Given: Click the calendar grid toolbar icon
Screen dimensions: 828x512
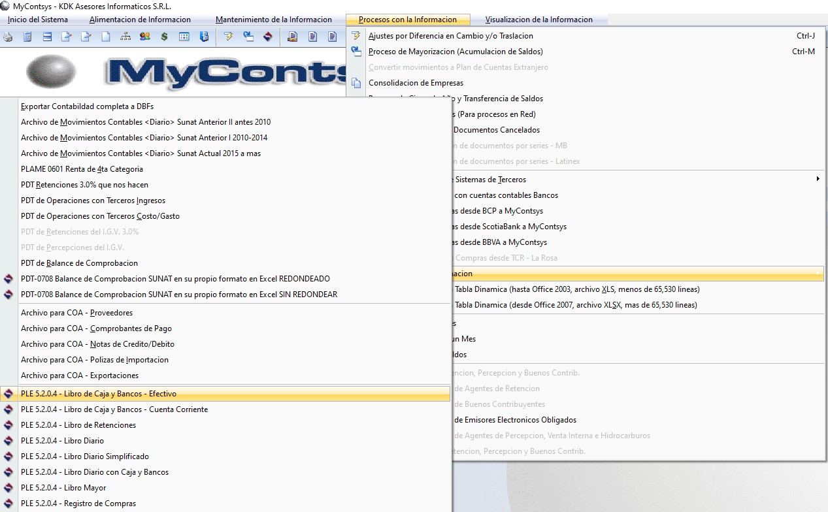Looking at the screenshot, I should [x=184, y=37].
